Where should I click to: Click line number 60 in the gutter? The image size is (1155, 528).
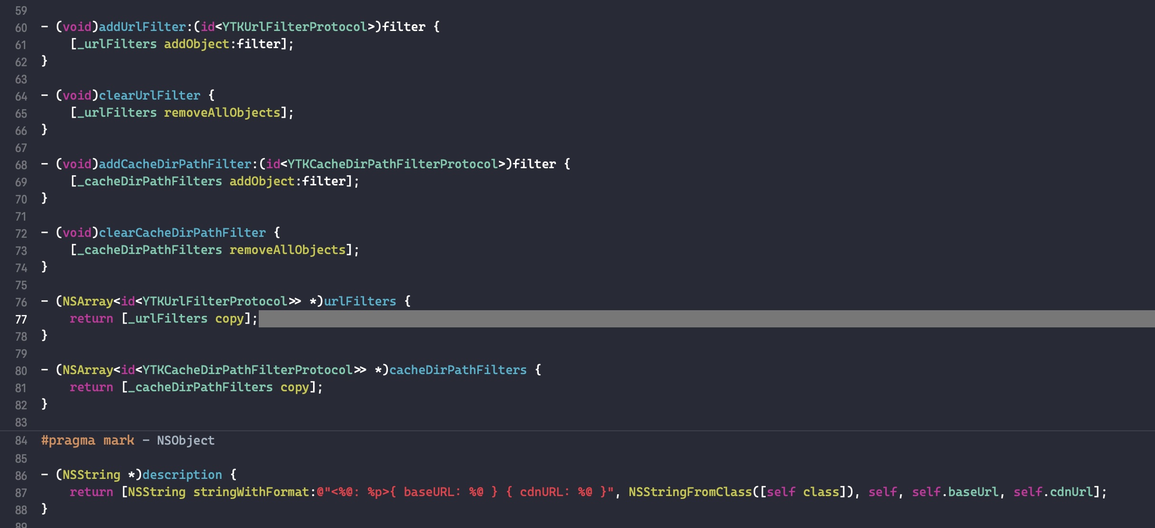pos(21,28)
